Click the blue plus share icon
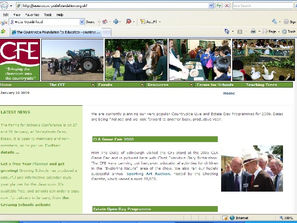Screen dimensions: 297x223 click(116, 21)
